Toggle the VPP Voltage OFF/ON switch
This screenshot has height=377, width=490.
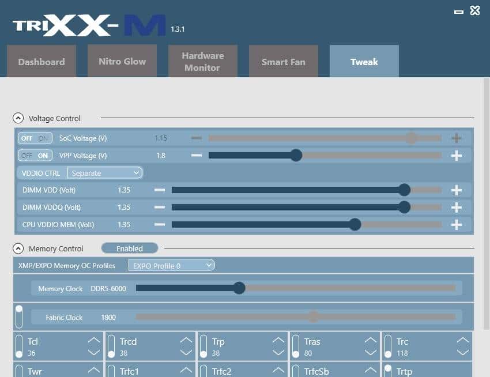(35, 156)
